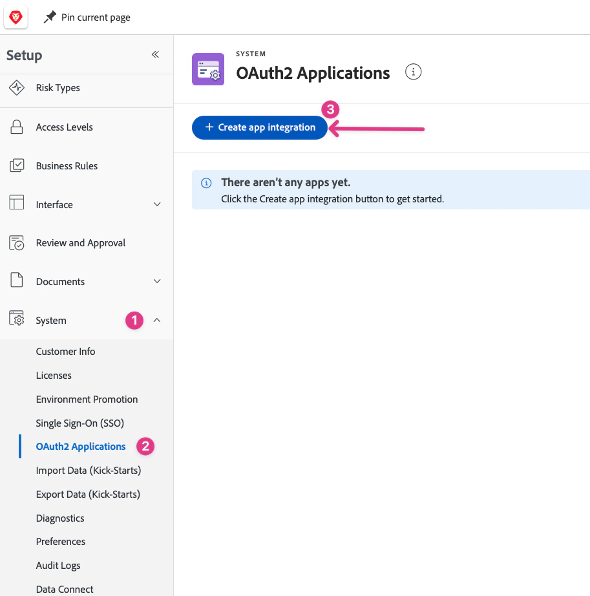The height and width of the screenshot is (596, 590).
Task: Click the purple OAuth2 Applications header icon
Action: [x=208, y=69]
